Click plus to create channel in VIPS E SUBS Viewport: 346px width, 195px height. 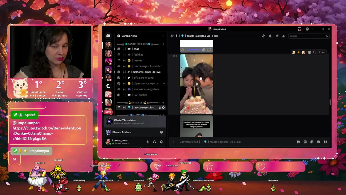[x=163, y=103]
